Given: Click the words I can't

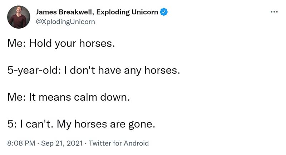Looking at the screenshot, I should (37, 124).
